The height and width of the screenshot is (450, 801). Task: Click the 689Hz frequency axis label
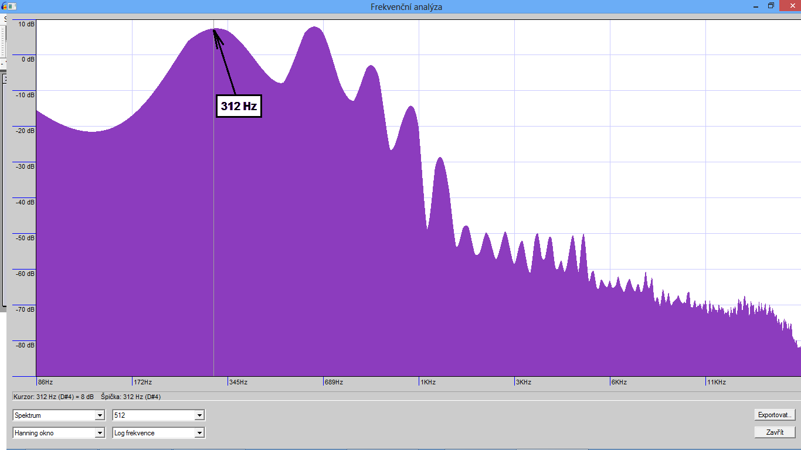tap(334, 382)
